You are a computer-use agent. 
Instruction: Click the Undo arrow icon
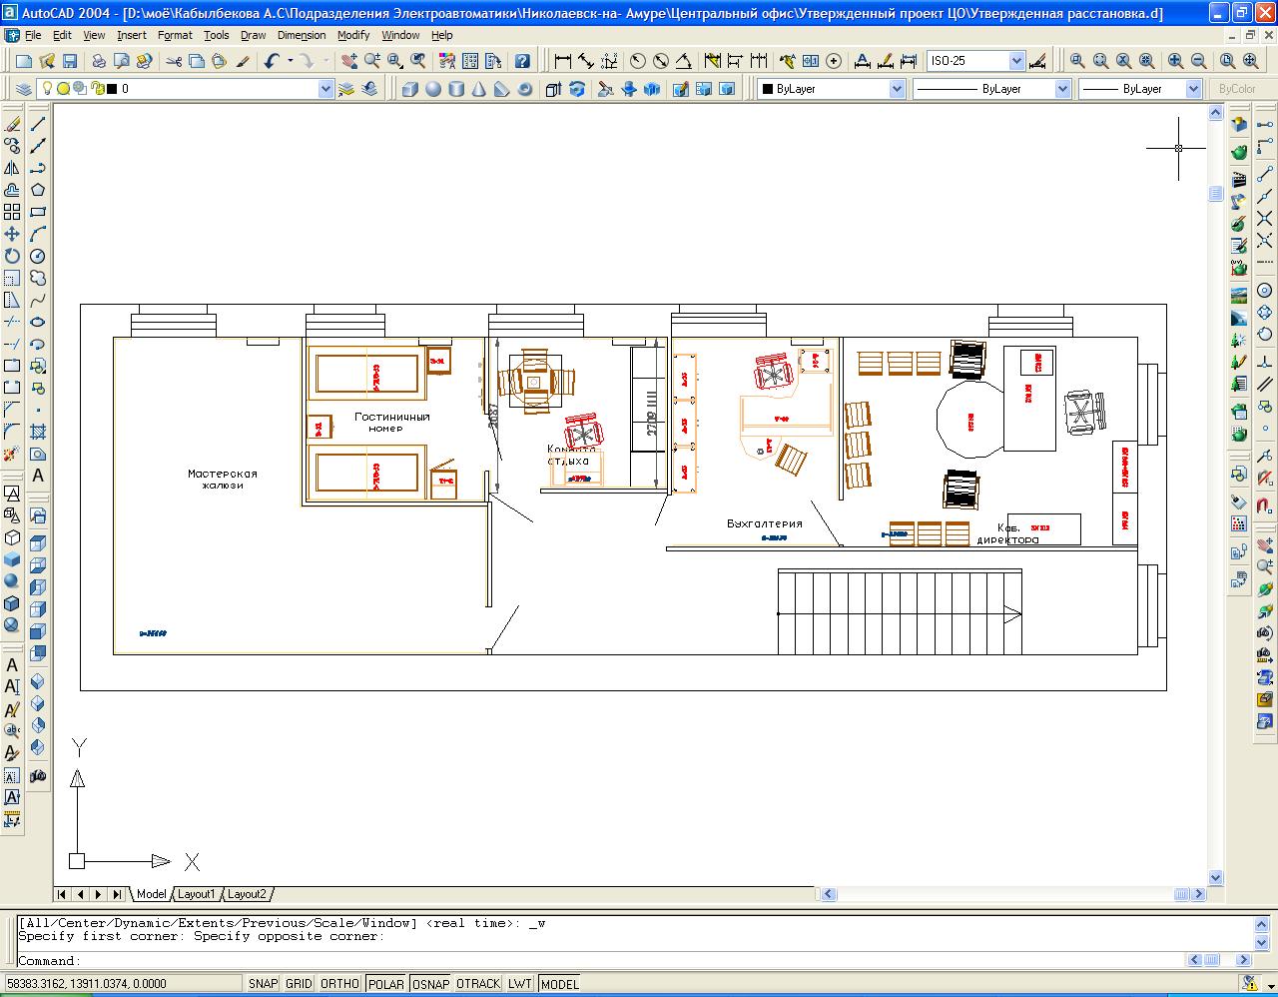point(272,61)
